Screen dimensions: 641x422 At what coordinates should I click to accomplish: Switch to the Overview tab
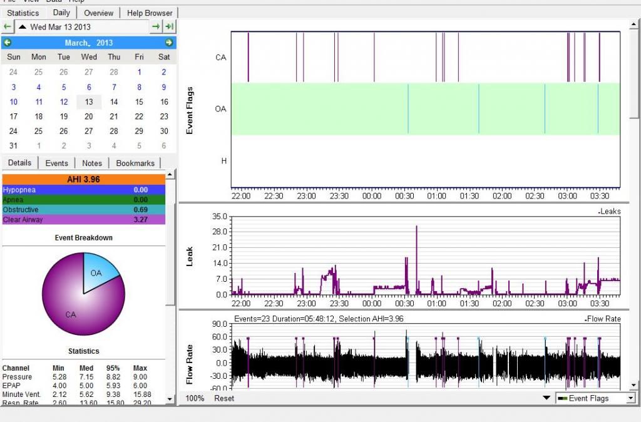click(x=98, y=13)
